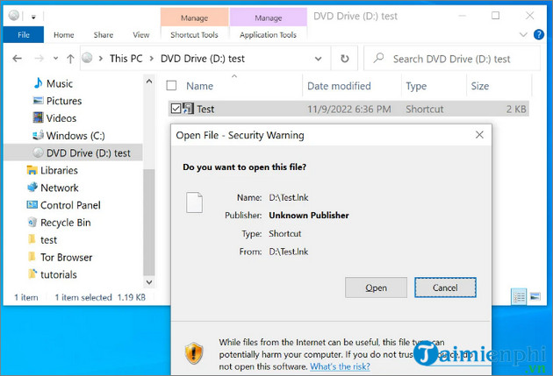Click the This PC breadcrumb
Screen dimensions: 553x376
126,59
